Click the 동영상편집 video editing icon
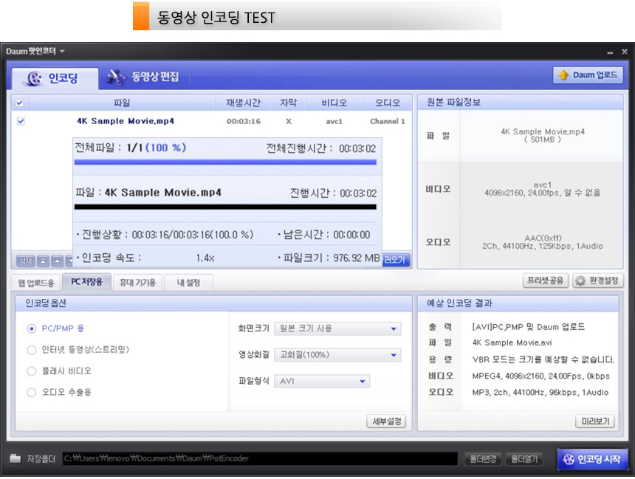Image resolution: width=635 pixels, height=479 pixels. [x=117, y=77]
